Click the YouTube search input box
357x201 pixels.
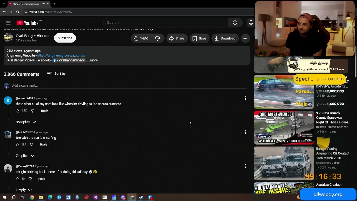coord(166,23)
